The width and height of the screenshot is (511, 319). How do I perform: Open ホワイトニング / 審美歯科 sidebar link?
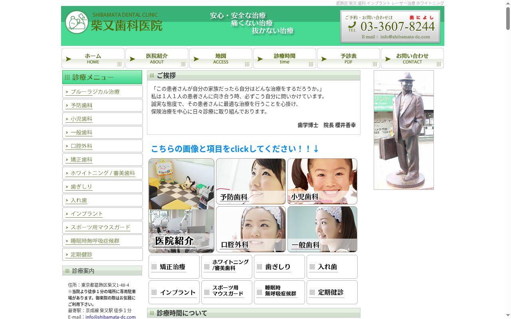coord(103,173)
